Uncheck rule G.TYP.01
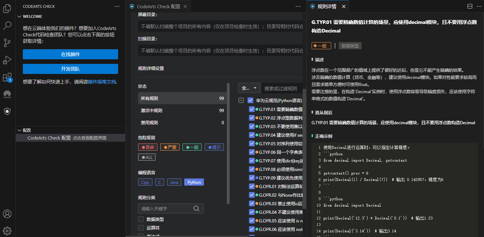This screenshot has width=484, height=237. click(x=251, y=109)
